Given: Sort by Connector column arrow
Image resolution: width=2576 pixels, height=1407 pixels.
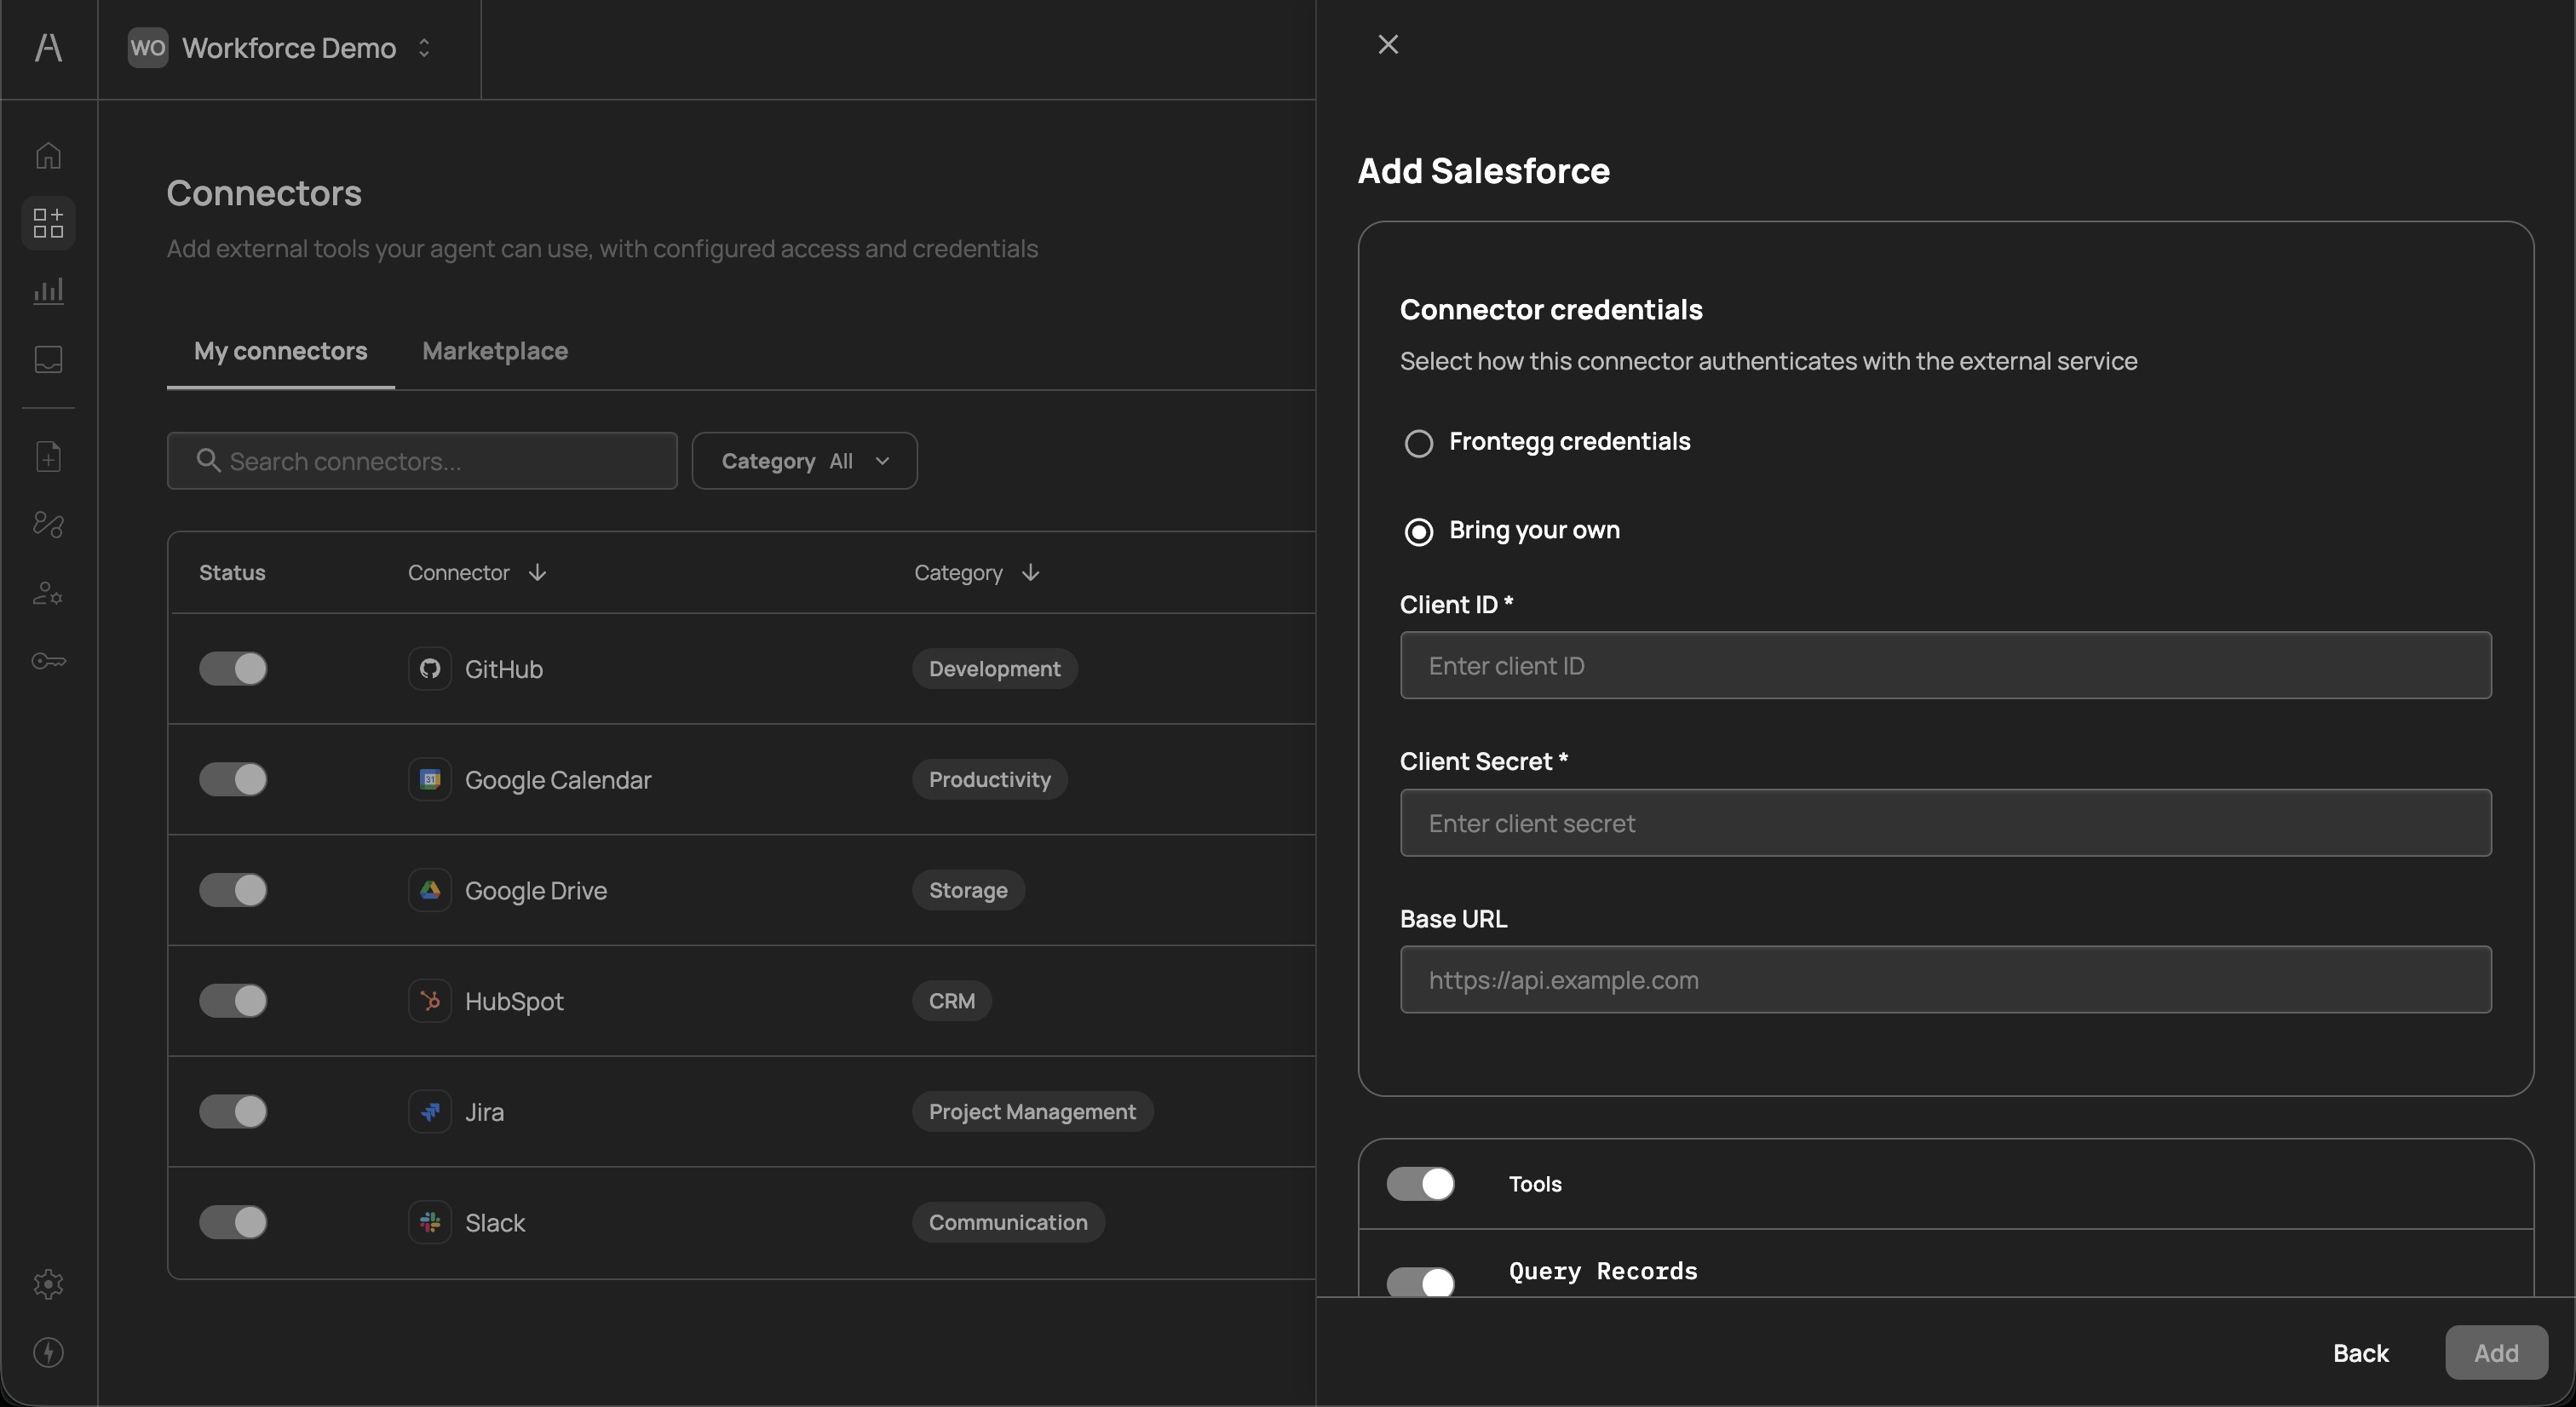Looking at the screenshot, I should (x=537, y=573).
